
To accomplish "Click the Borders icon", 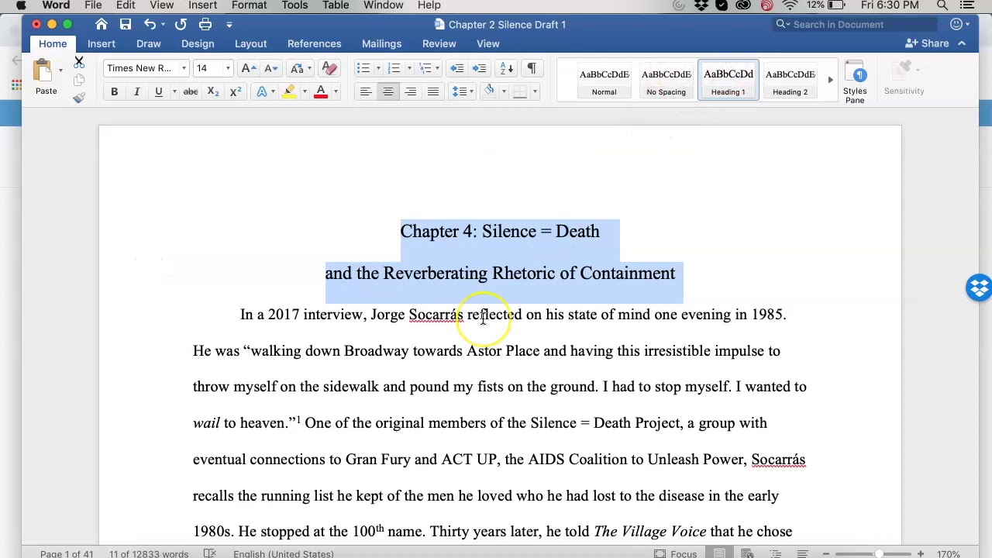I will click(520, 91).
